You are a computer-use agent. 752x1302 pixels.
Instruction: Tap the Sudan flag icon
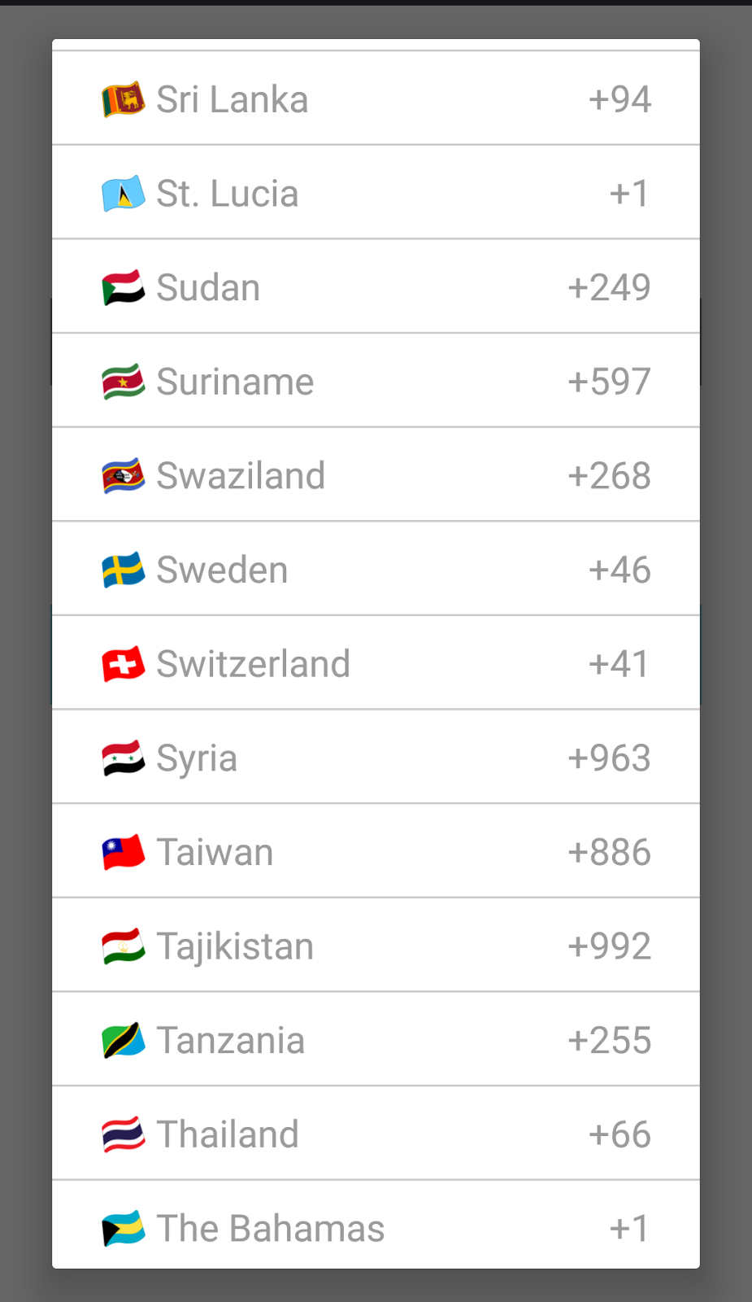(124, 288)
